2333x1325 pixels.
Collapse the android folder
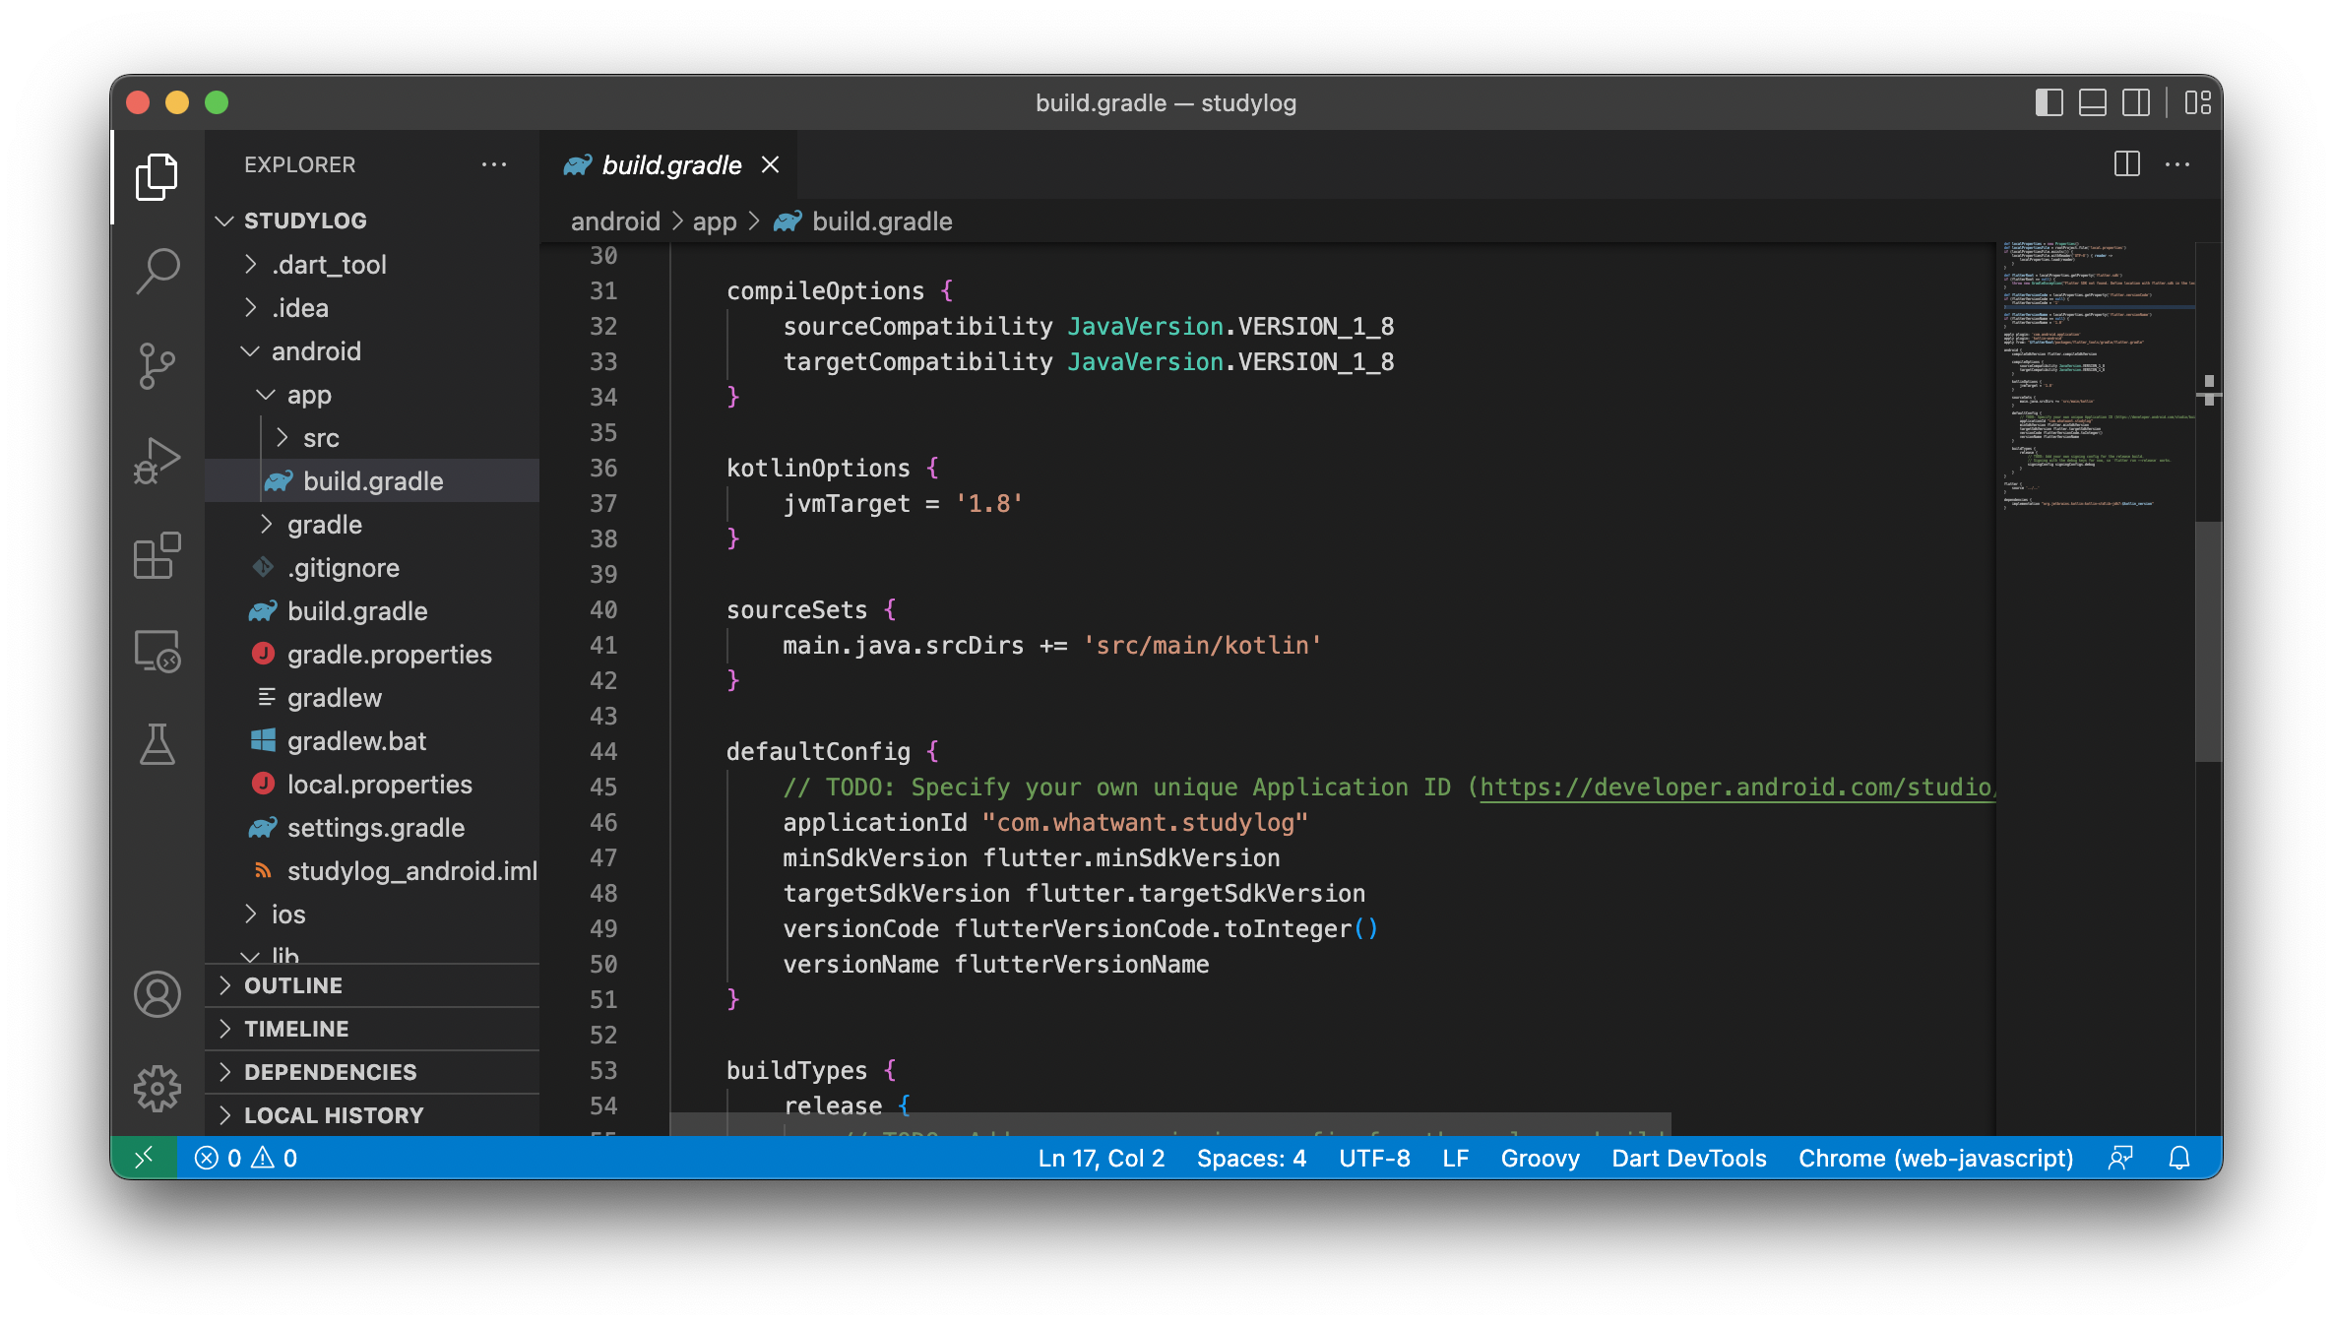click(315, 351)
